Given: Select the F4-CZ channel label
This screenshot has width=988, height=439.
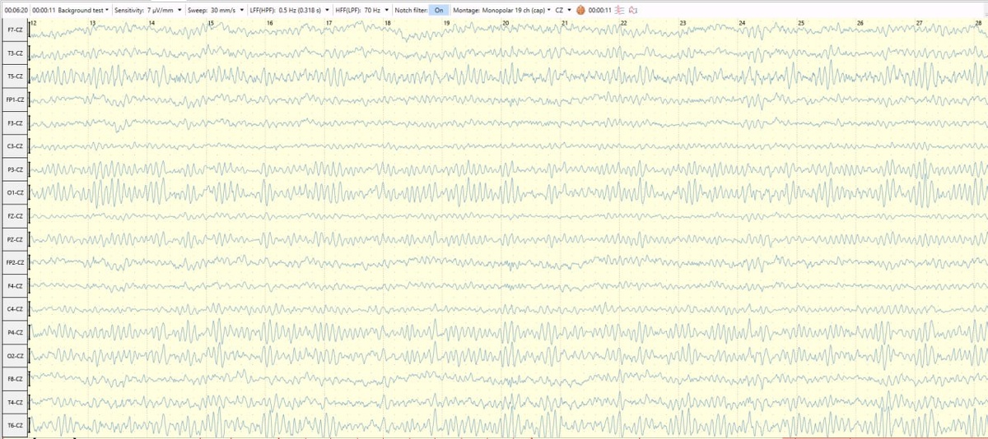Looking at the screenshot, I should click(x=15, y=286).
